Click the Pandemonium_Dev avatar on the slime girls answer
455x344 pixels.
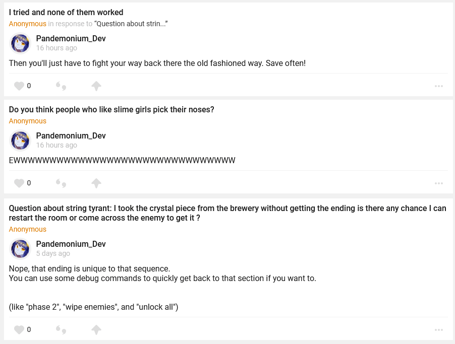[21, 141]
